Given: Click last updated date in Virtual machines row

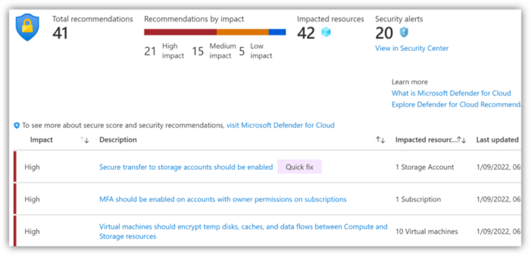Looking at the screenshot, I should (498, 232).
